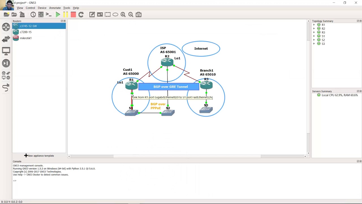Close the Topology Summary panel
Viewport: 362px width, 204px height.
pos(360,21)
